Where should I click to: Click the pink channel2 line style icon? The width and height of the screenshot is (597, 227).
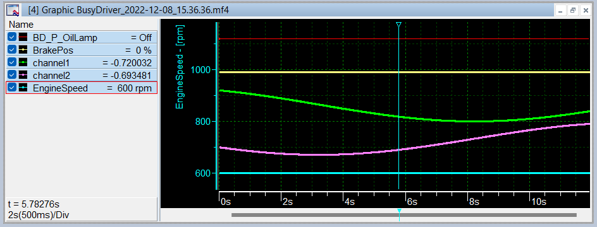click(x=23, y=75)
